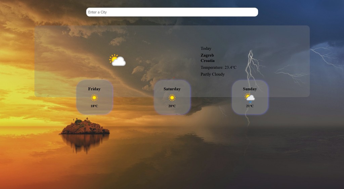344x189 pixels.
Task: Click the 18°C temperature on Friday card
Action: click(x=94, y=106)
